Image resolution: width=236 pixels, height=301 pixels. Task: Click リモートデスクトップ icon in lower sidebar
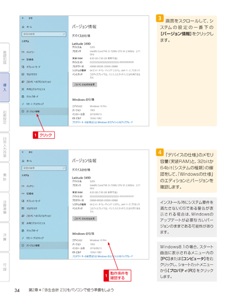(x=23, y=238)
